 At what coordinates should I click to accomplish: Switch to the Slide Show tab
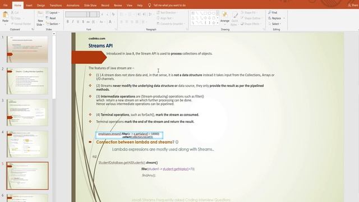coord(90,5)
